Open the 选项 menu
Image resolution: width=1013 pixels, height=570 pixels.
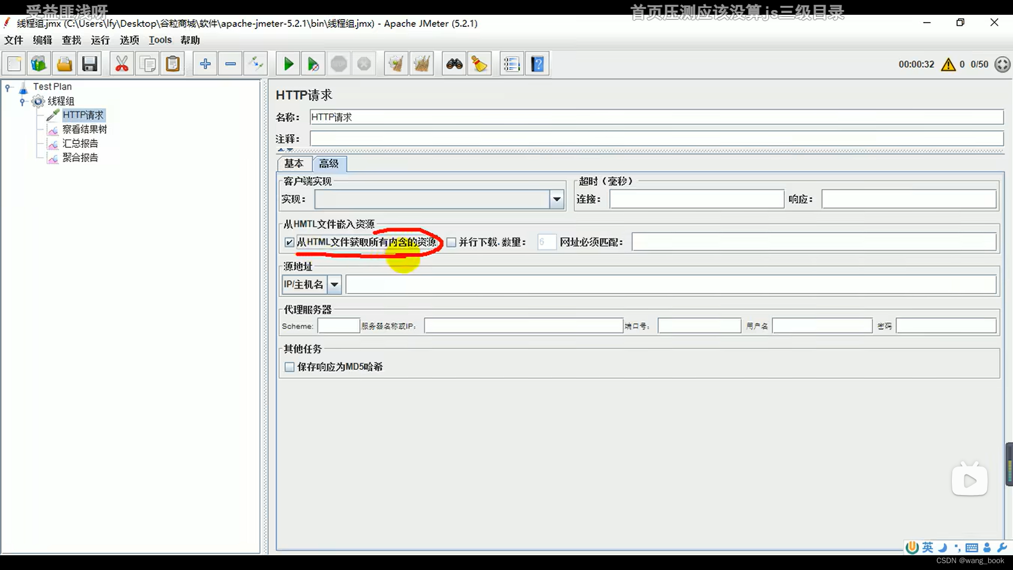(129, 40)
